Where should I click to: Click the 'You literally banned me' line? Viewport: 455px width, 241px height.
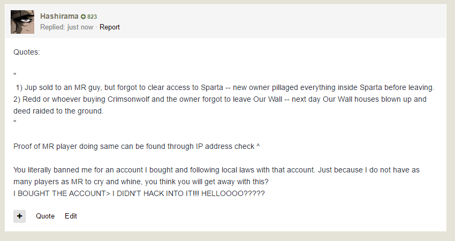pyautogui.click(x=216, y=170)
